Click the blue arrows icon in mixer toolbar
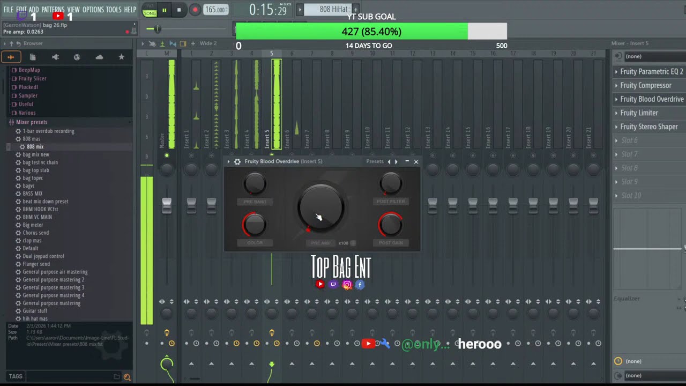The height and width of the screenshot is (386, 686). point(173,43)
